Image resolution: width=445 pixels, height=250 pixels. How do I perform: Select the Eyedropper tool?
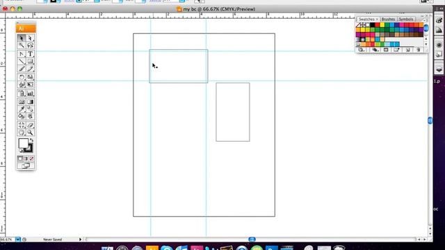(x=22, y=109)
